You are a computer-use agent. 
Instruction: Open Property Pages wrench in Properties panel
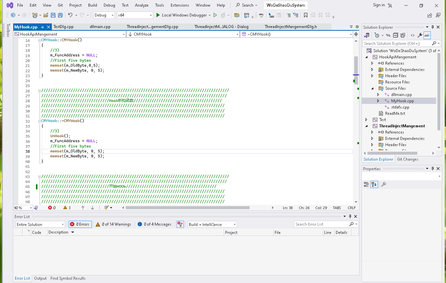(x=384, y=184)
